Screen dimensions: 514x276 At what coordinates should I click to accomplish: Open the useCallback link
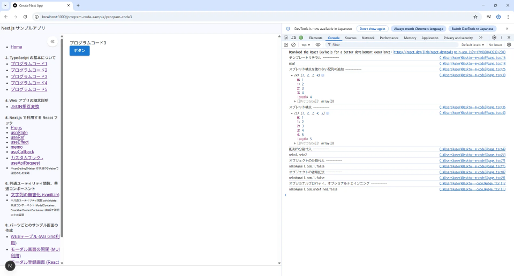click(22, 152)
